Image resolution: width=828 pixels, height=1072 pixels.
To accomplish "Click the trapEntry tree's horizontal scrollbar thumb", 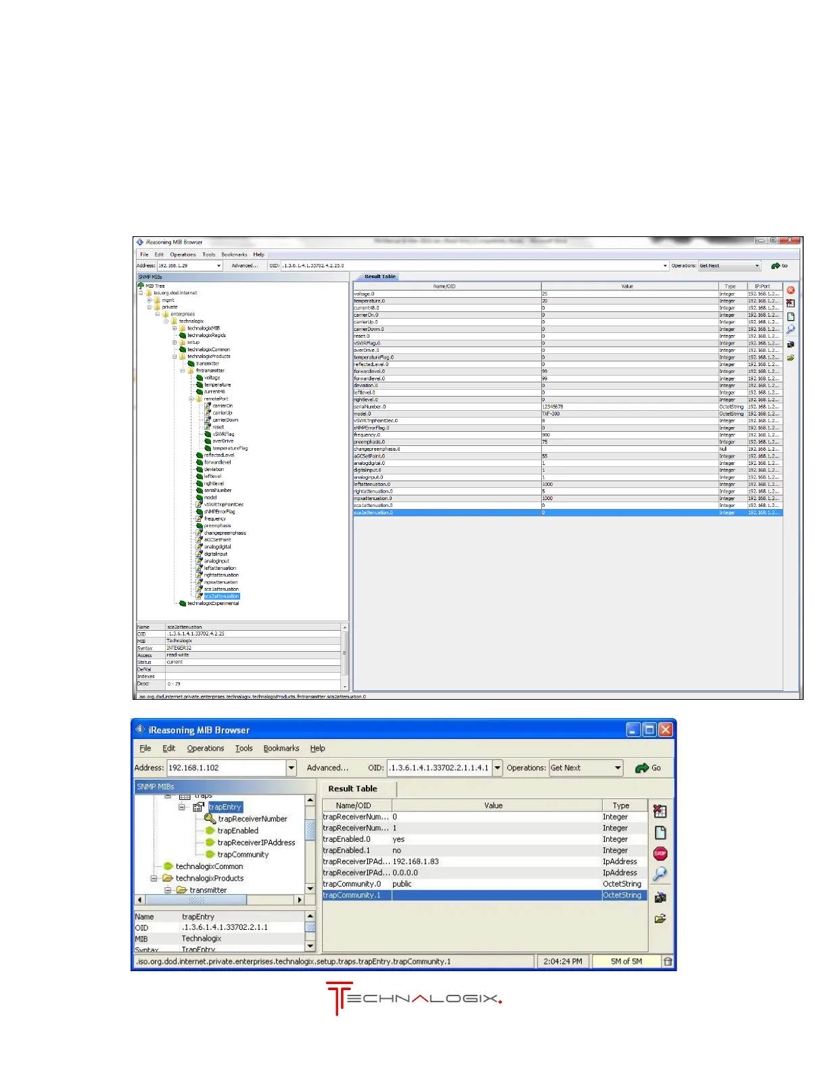I will 196,900.
